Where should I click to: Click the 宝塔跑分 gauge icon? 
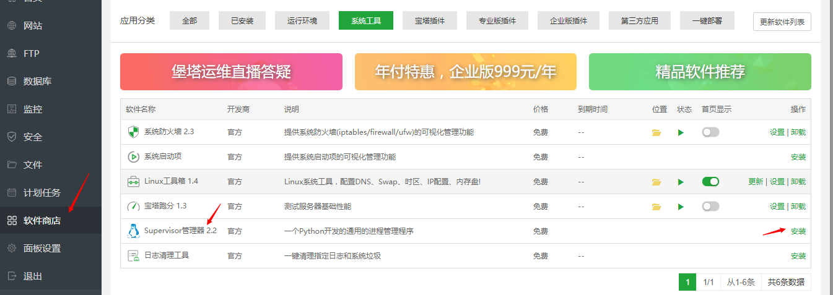coord(133,207)
